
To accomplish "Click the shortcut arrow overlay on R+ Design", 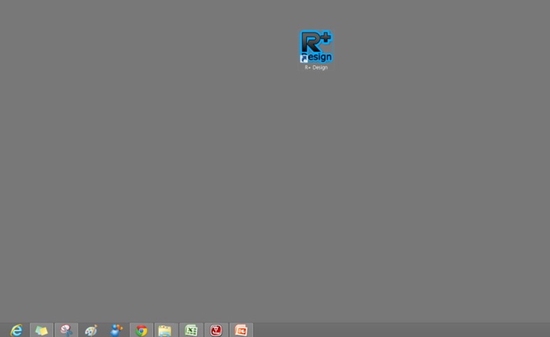I will pos(304,59).
